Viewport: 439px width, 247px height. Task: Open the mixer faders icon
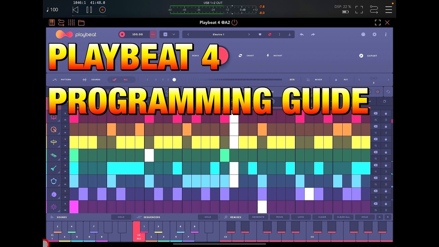tap(71, 23)
